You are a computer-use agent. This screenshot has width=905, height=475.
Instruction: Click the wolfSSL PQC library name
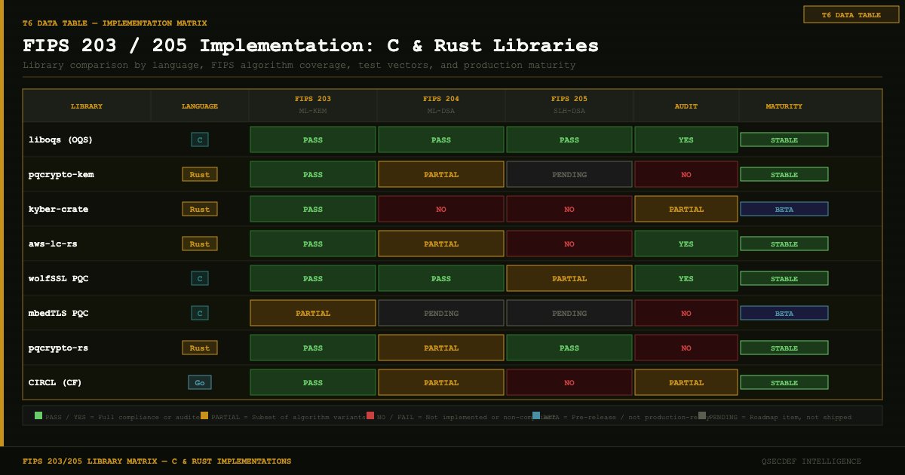58,278
